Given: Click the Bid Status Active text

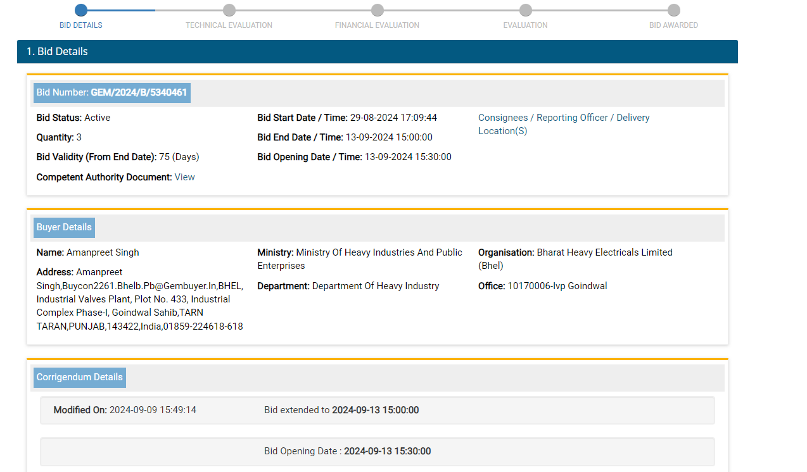Looking at the screenshot, I should (x=73, y=118).
